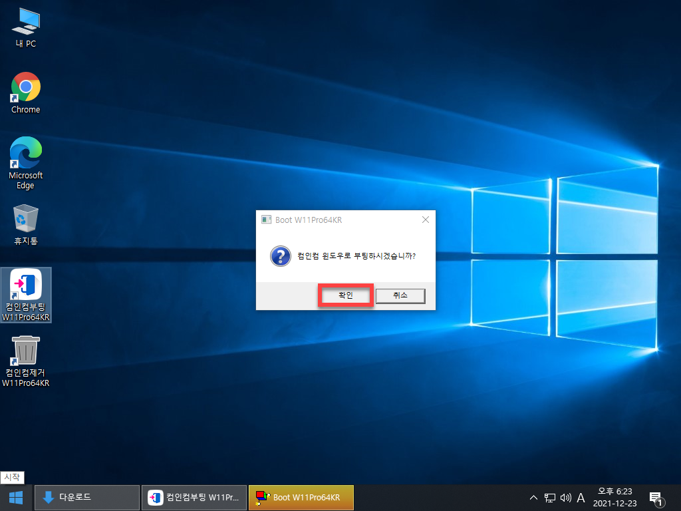Select the Microsoft Edge desktop shortcut
The width and height of the screenshot is (681, 511).
pos(26,164)
